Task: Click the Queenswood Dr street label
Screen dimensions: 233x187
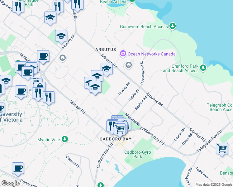Action: pos(142,73)
